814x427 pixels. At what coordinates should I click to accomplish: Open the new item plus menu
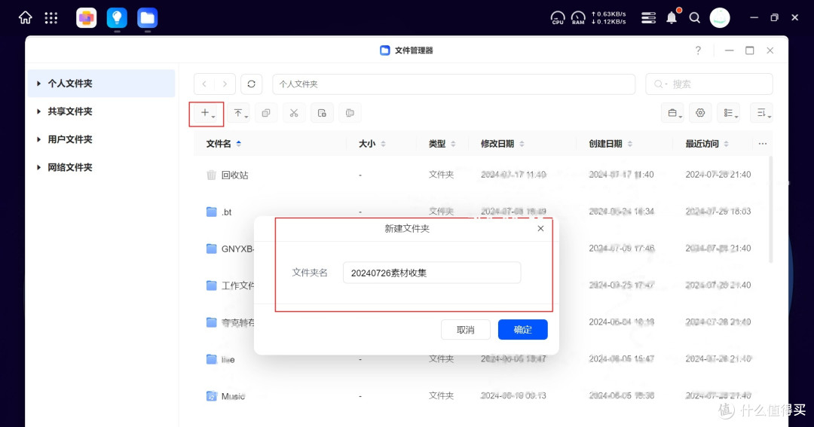pyautogui.click(x=207, y=113)
